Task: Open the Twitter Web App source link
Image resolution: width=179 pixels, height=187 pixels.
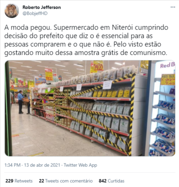Action: 80,165
